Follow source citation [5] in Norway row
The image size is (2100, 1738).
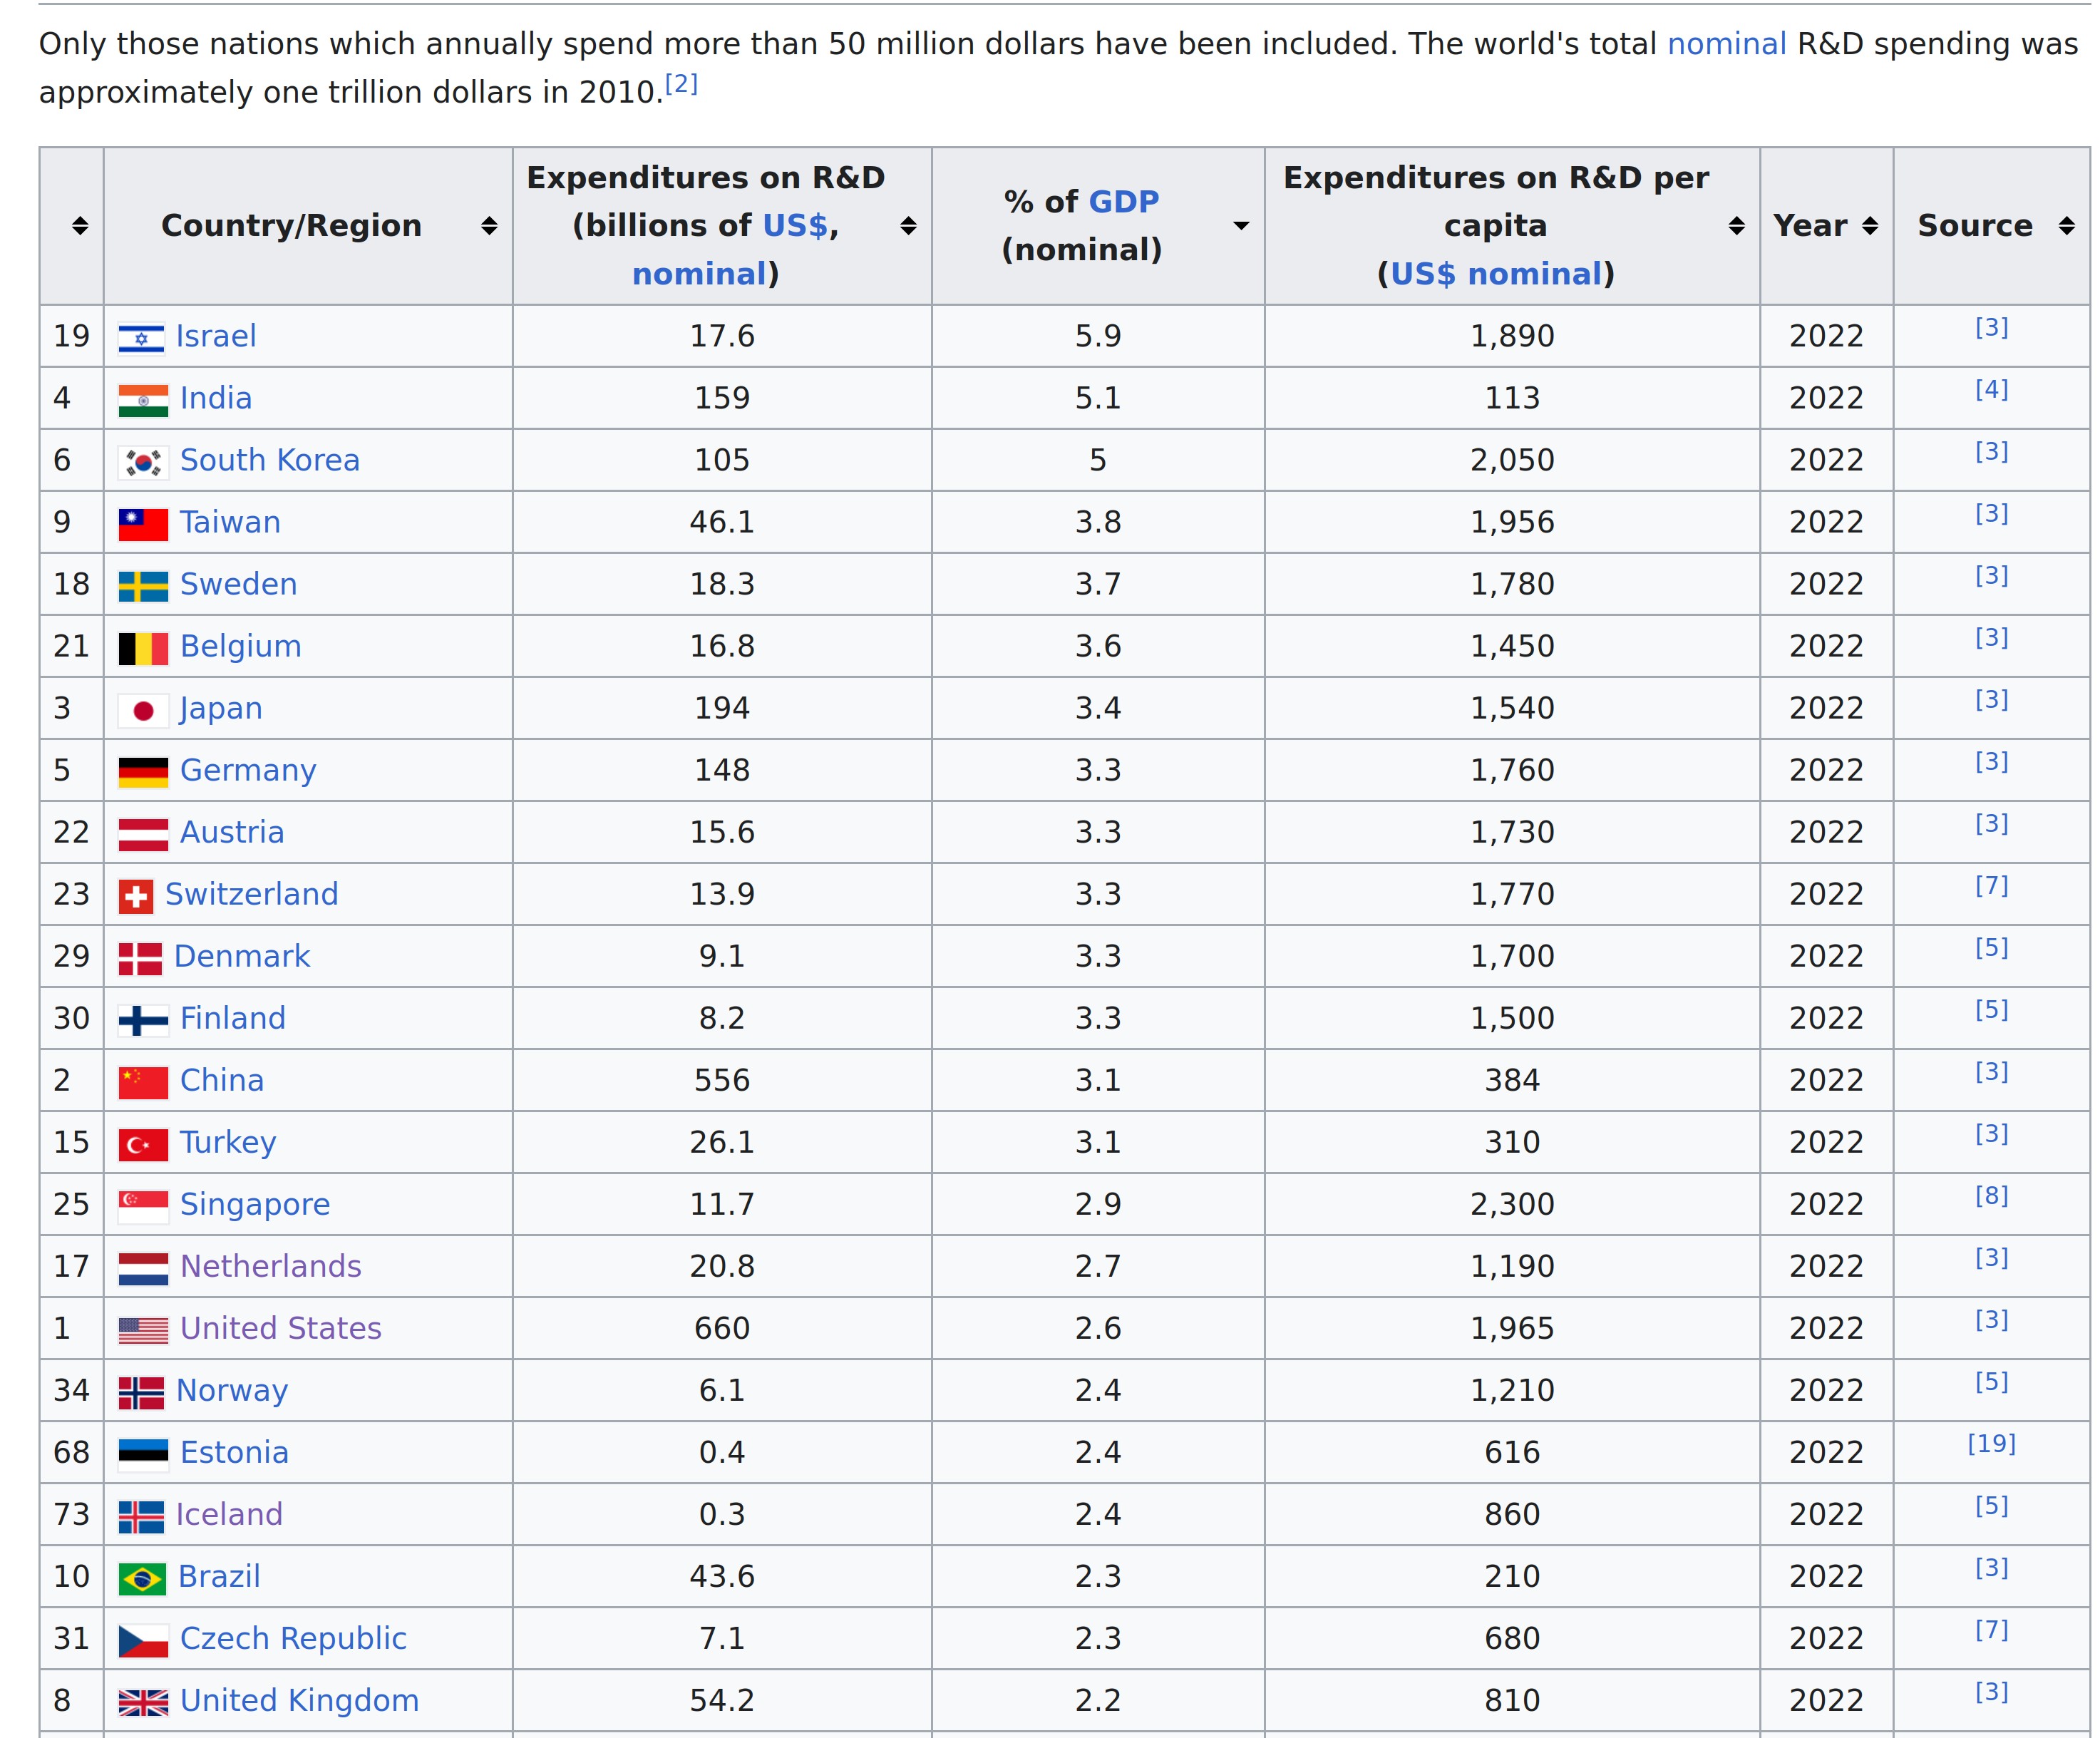click(1991, 1382)
